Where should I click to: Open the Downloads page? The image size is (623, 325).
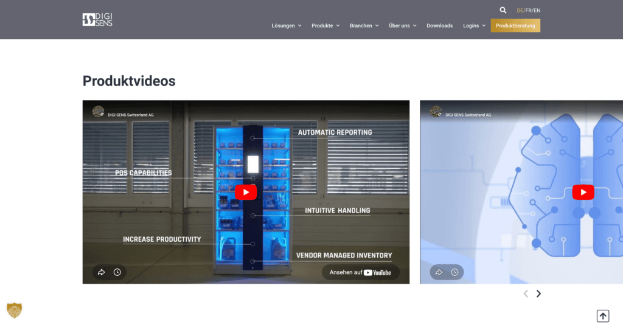[x=439, y=26]
